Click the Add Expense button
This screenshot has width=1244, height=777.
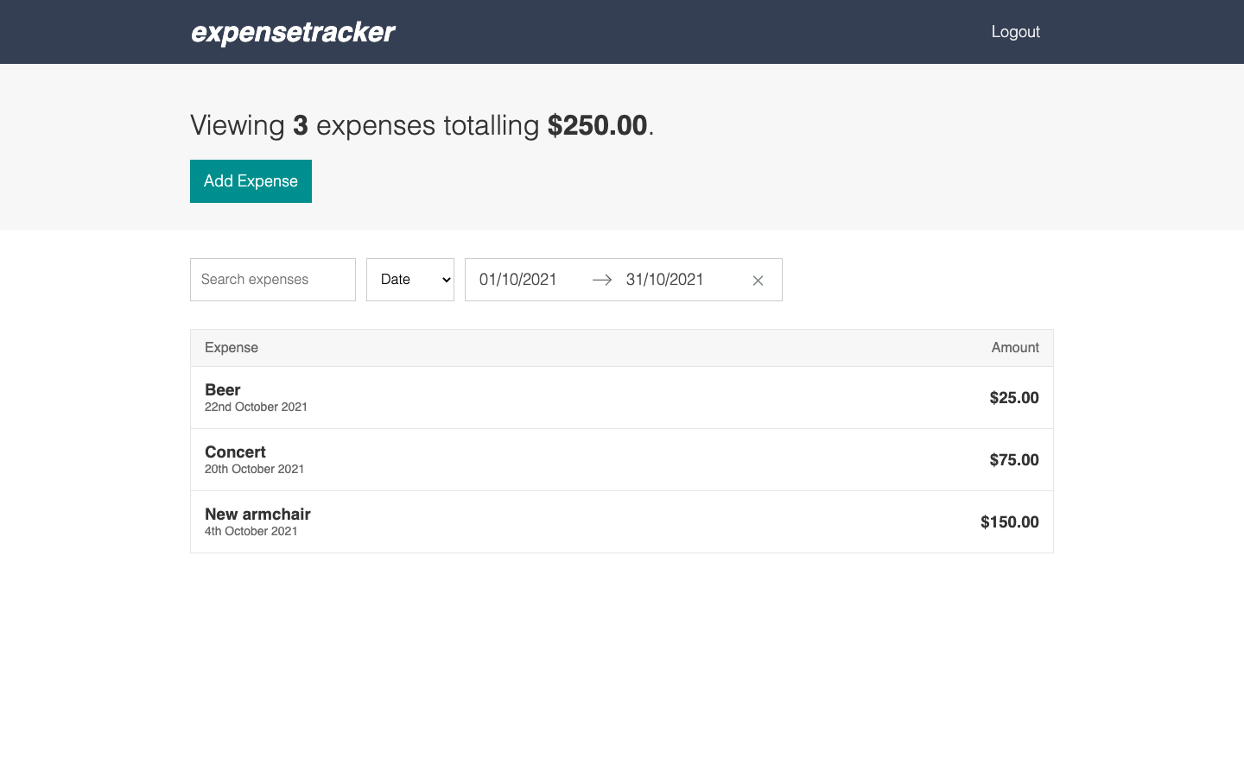(x=251, y=181)
